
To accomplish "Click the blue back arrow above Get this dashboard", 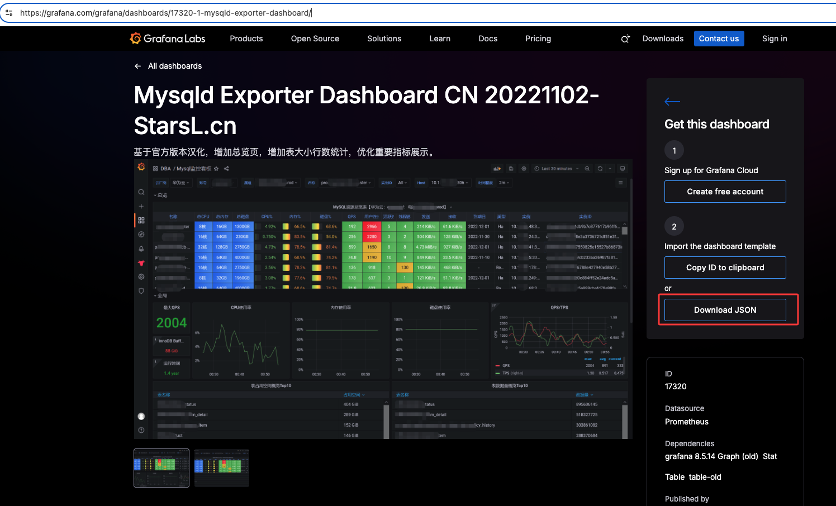I will click(672, 102).
